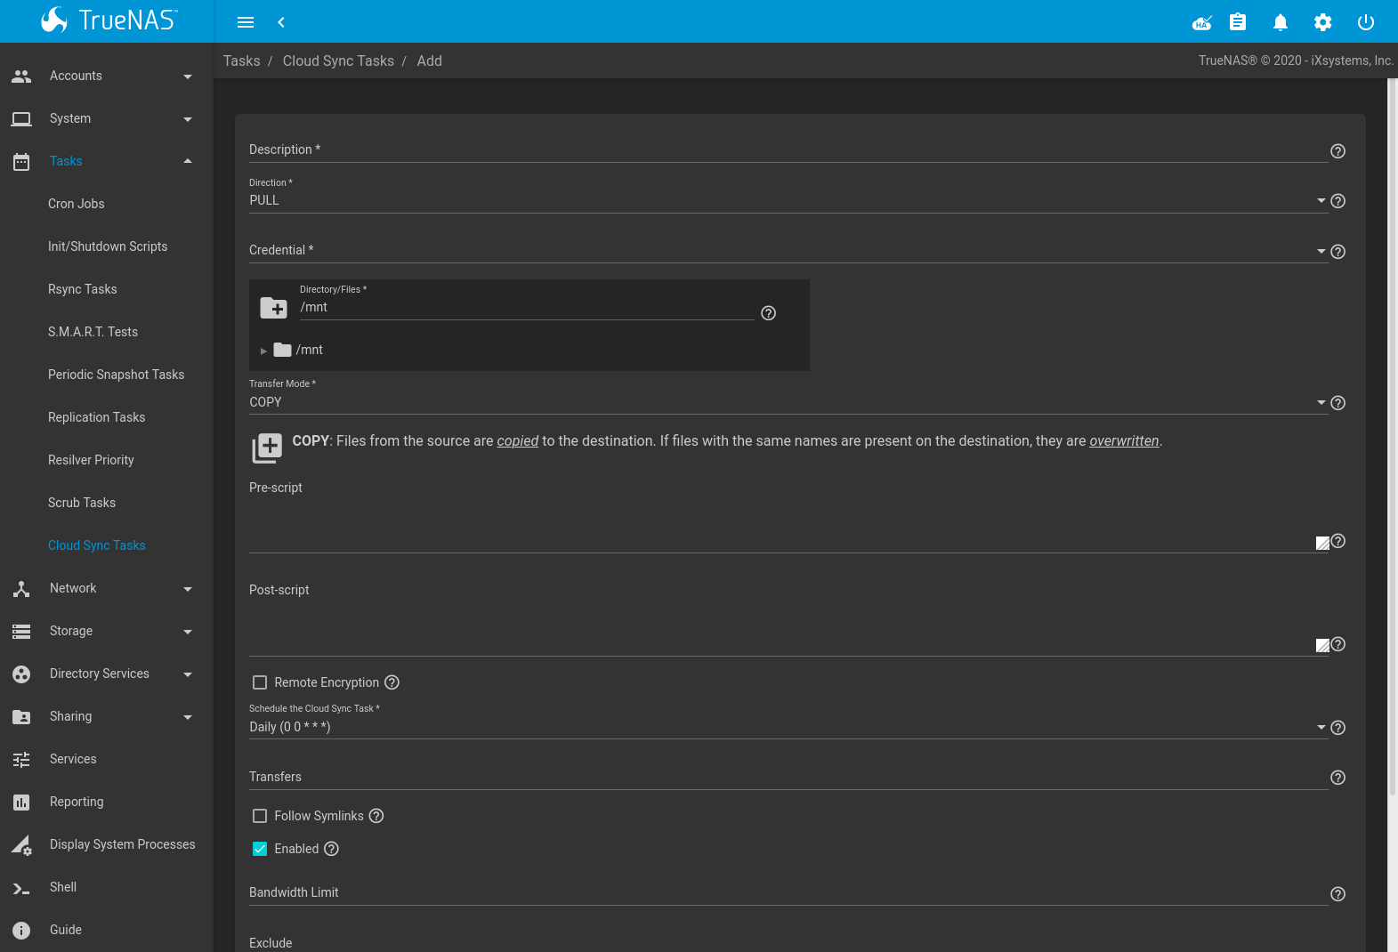Expand the Directory Services menu

[107, 674]
